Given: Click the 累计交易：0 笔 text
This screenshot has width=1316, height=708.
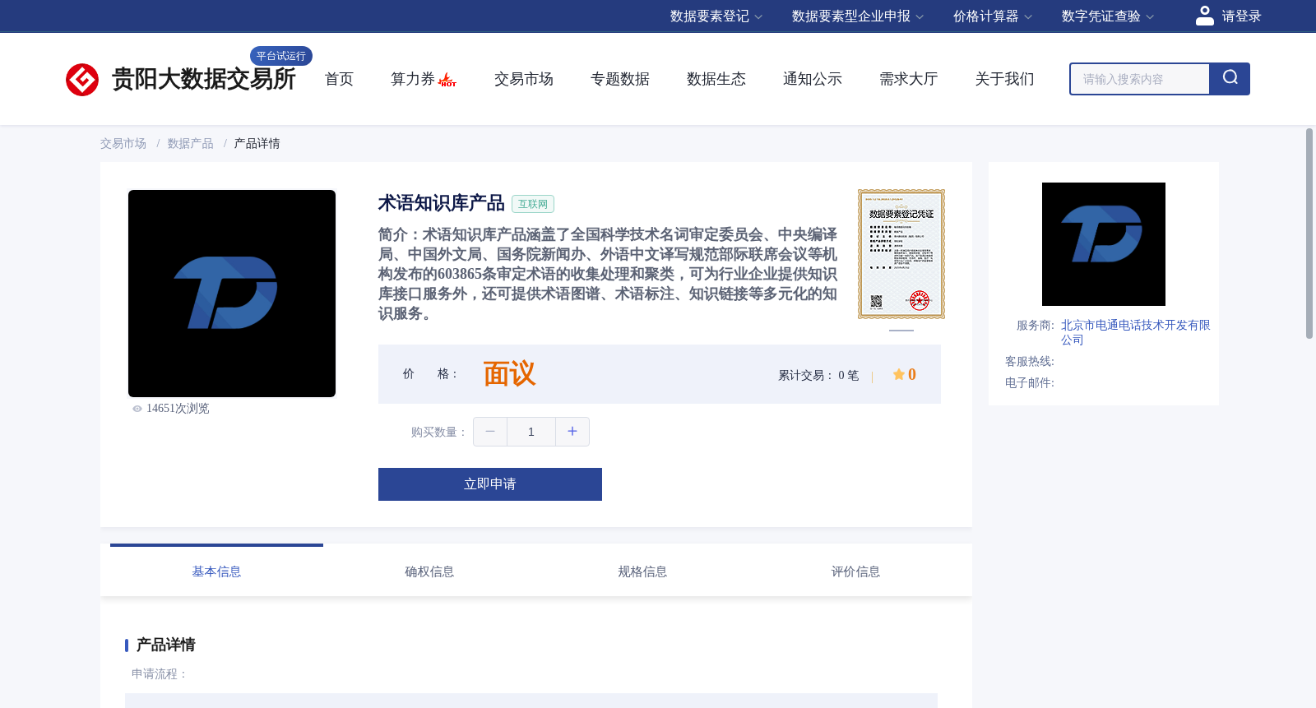Looking at the screenshot, I should [818, 375].
